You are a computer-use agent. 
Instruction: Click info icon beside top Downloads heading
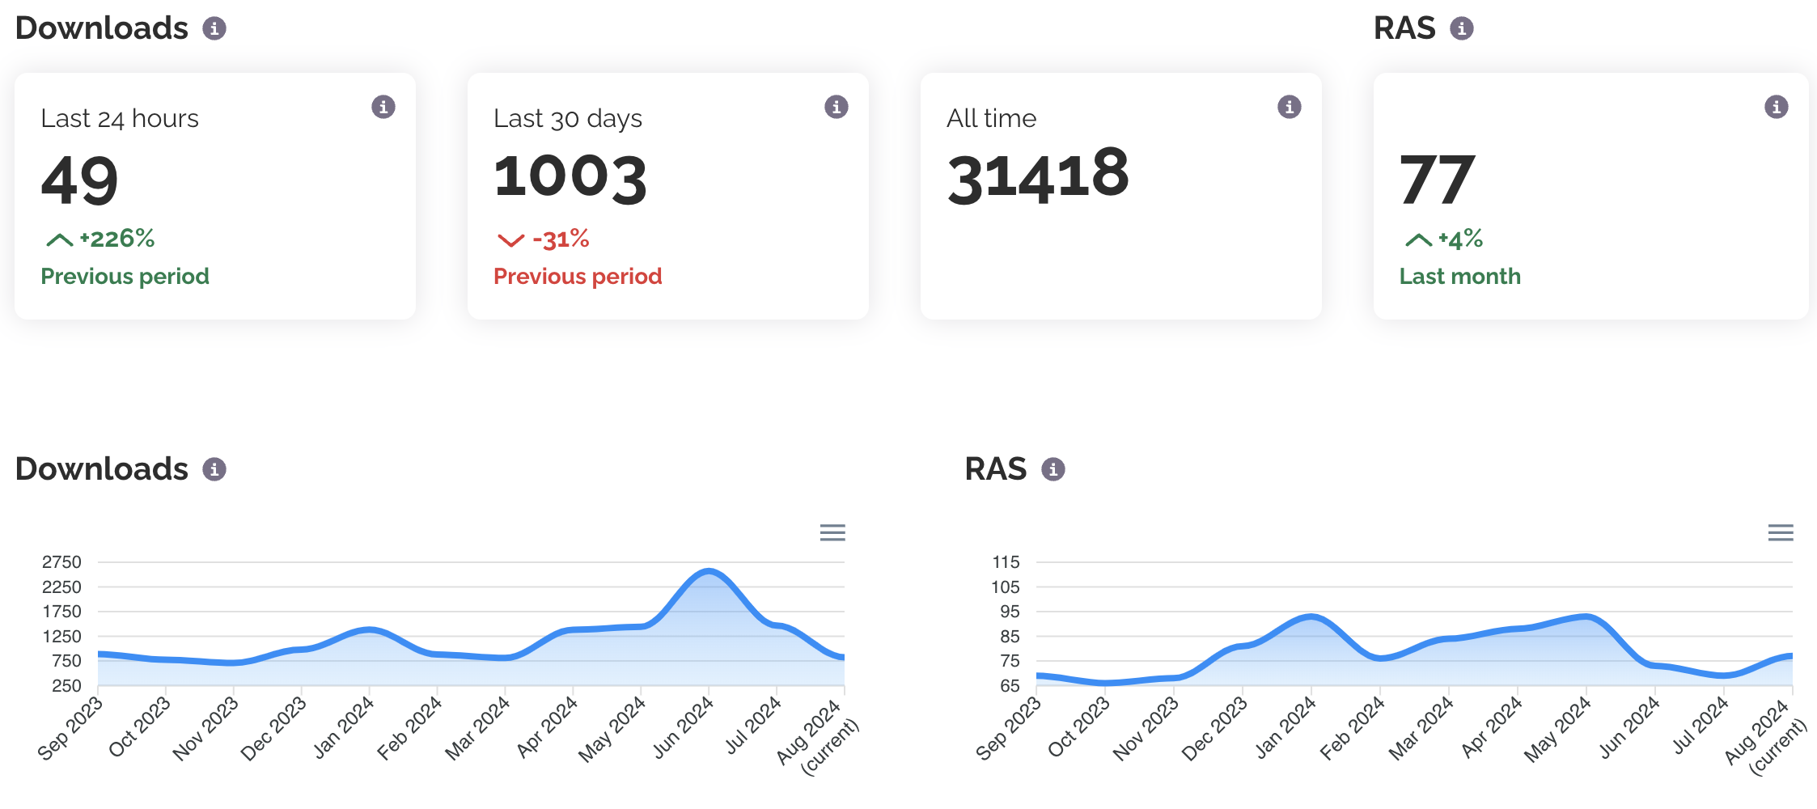(214, 29)
